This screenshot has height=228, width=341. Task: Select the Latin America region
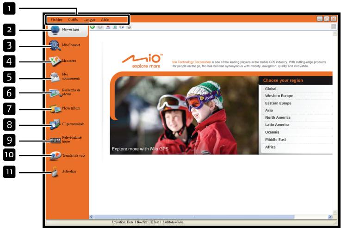coord(277,125)
